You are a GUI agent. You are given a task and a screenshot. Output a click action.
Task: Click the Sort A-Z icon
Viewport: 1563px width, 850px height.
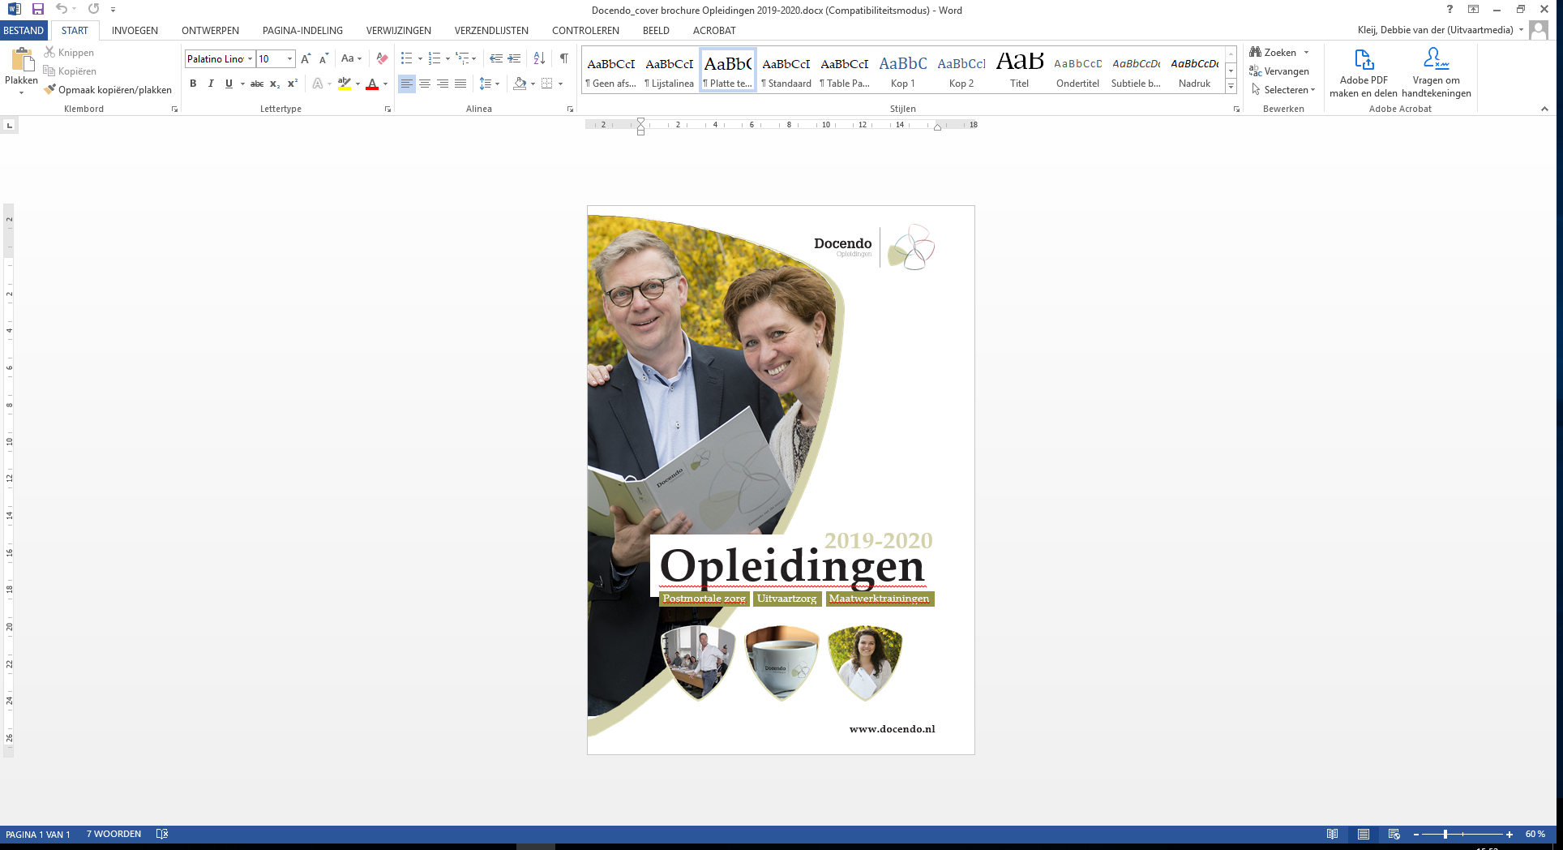pyautogui.click(x=539, y=58)
